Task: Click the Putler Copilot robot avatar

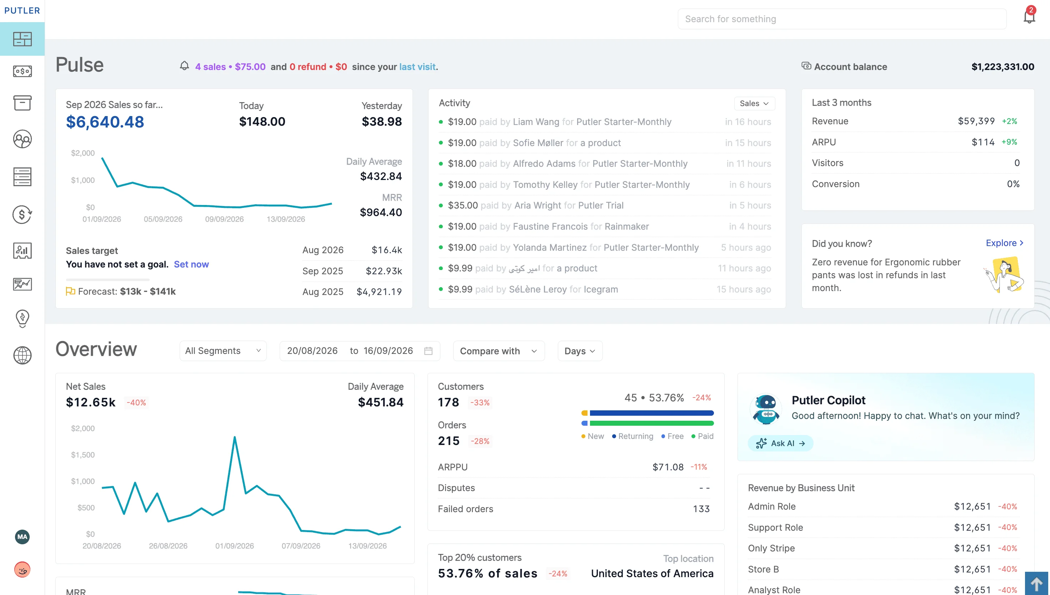Action: point(766,409)
